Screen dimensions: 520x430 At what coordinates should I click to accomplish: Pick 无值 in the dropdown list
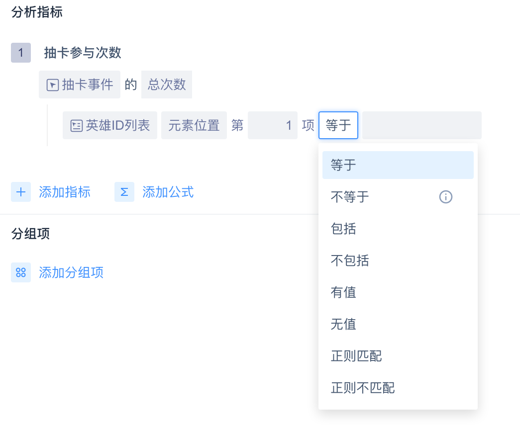(344, 324)
